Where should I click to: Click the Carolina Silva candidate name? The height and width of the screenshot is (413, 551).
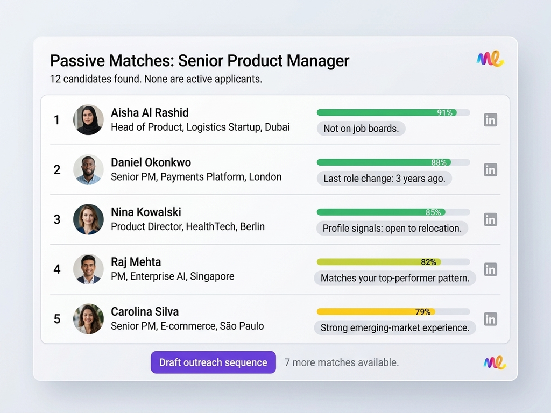(145, 311)
